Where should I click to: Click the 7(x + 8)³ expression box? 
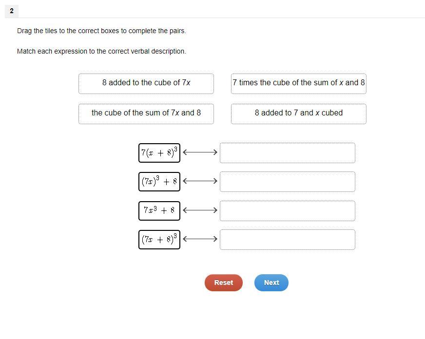point(159,153)
